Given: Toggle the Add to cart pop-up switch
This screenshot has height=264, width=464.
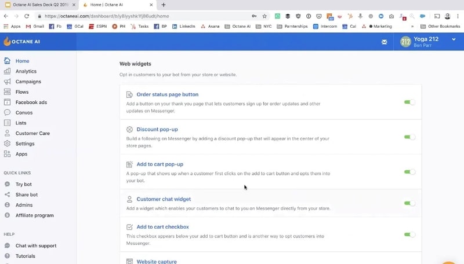Looking at the screenshot, I should (409, 172).
